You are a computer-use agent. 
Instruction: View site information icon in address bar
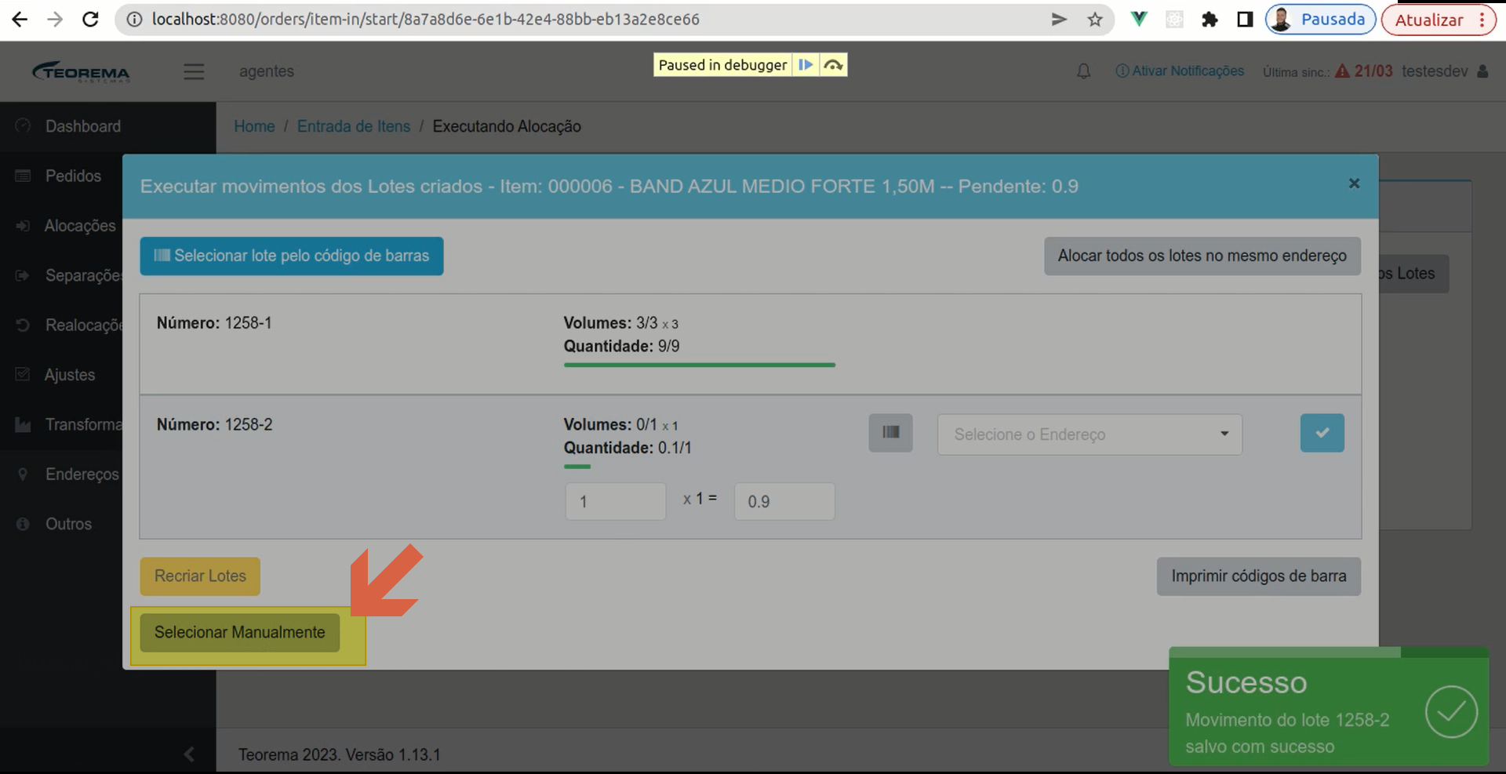[134, 20]
